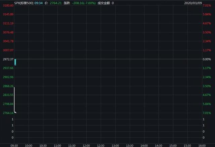This screenshot has width=215, height=147.
Task: Click the SPX[标普500] symbol label
Action: point(24,3)
